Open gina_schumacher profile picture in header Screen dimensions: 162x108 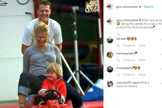coord(110,7)
